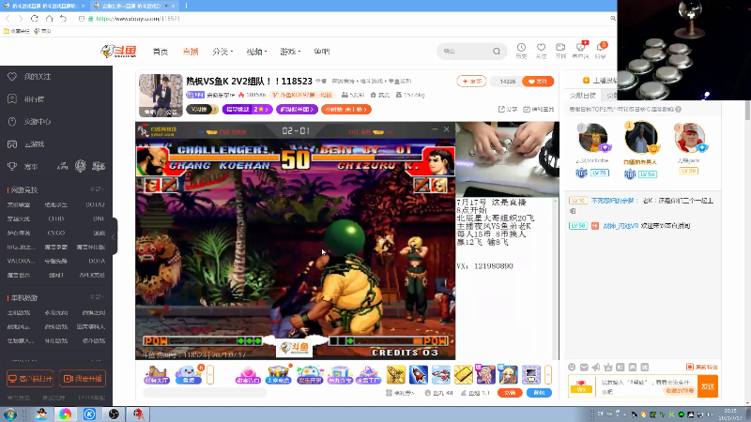Click the megaphone icon in chat toolbar
Image resolution: width=751 pixels, height=422 pixels.
pos(596,367)
